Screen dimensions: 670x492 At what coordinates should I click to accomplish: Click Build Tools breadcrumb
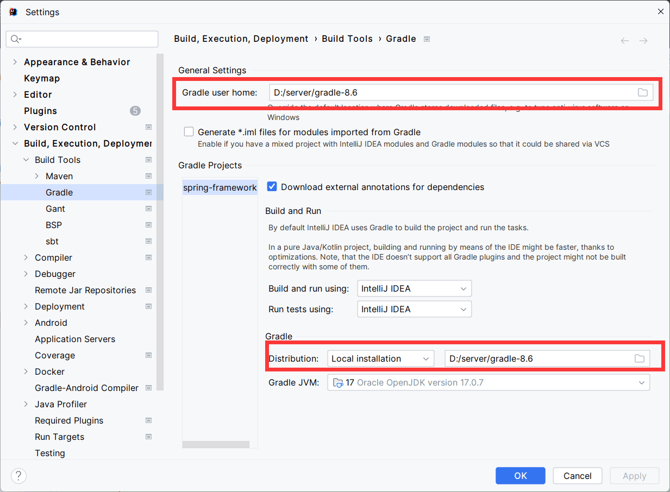(347, 39)
